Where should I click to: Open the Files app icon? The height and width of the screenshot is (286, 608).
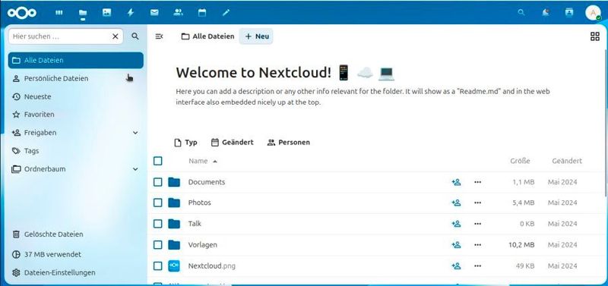coord(83,13)
